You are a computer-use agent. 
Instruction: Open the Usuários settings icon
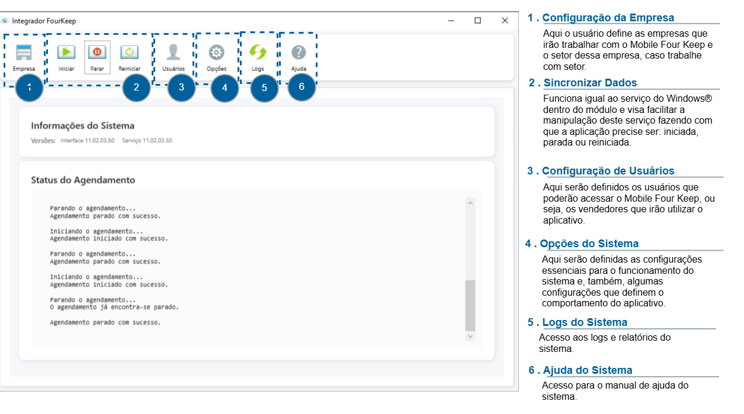point(173,52)
